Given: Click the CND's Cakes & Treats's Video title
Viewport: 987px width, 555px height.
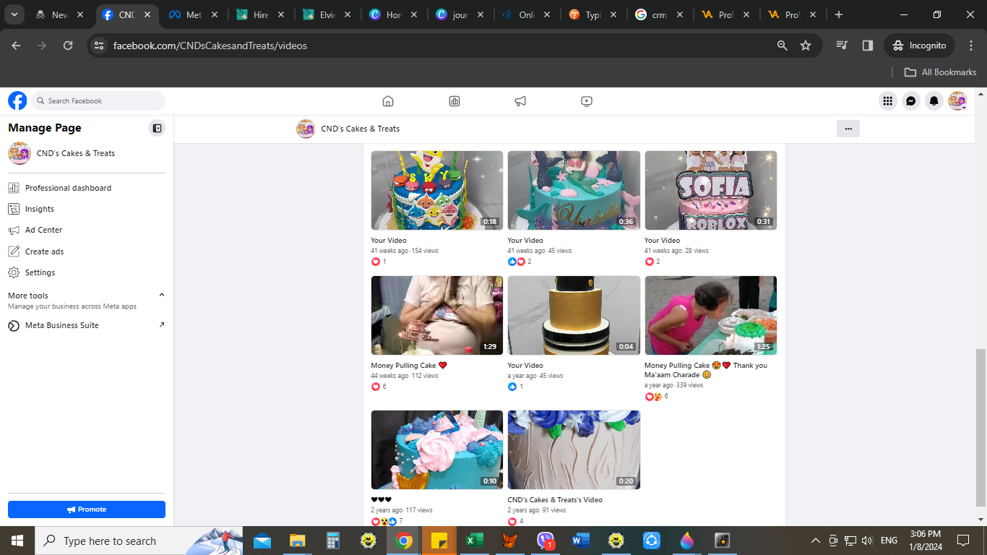Looking at the screenshot, I should click(x=555, y=499).
